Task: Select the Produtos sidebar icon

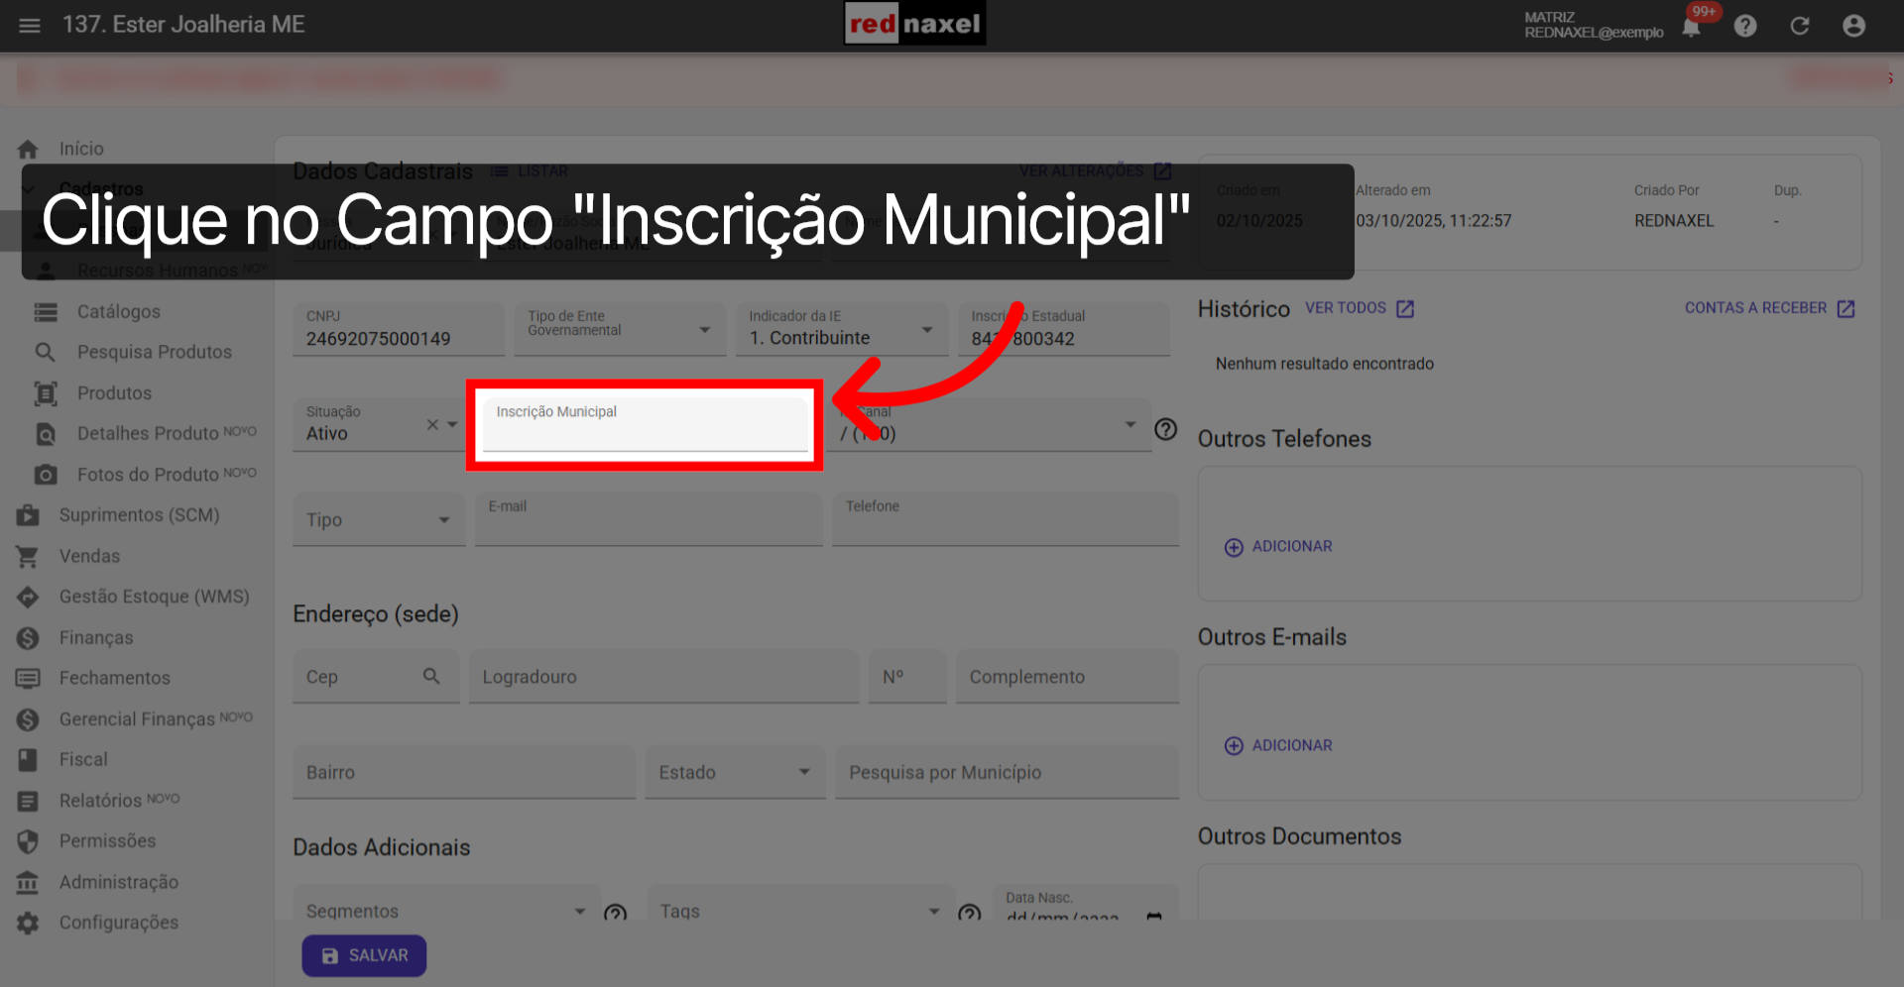Action: (x=46, y=392)
